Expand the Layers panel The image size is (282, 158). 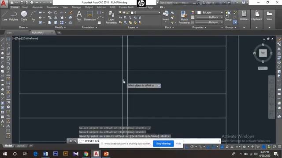133,27
